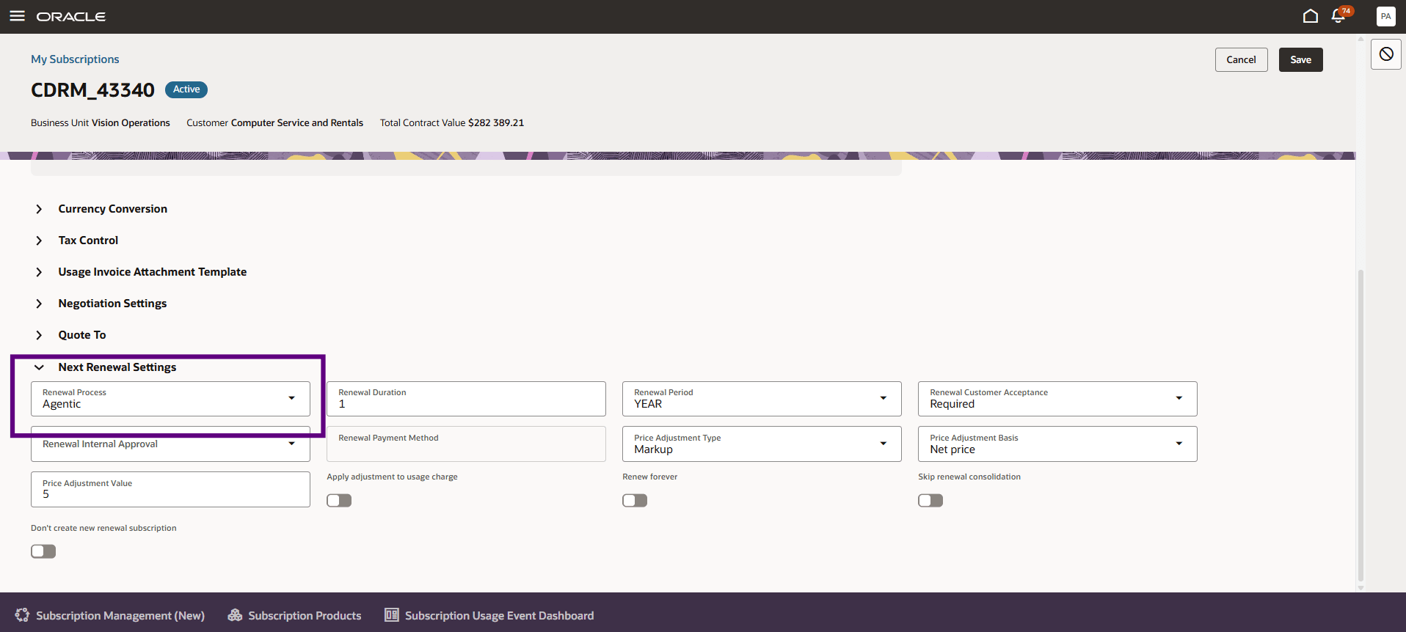Click the CDRM_43340 subscription title

(x=92, y=90)
